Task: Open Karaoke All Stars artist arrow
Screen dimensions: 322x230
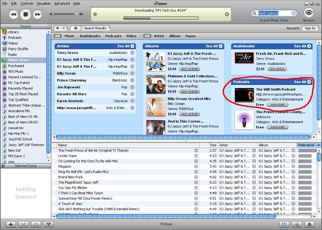Action: coord(132,94)
